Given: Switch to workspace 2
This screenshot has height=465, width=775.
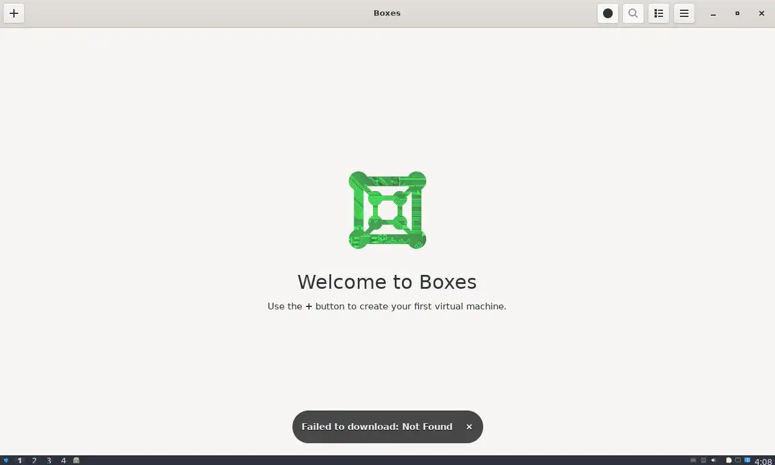Looking at the screenshot, I should (34, 460).
